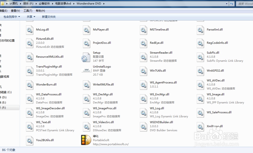The height and width of the screenshot is (153, 253).
Task: Click the WS_ImageProc.dll file name
Action: pos(104,108)
